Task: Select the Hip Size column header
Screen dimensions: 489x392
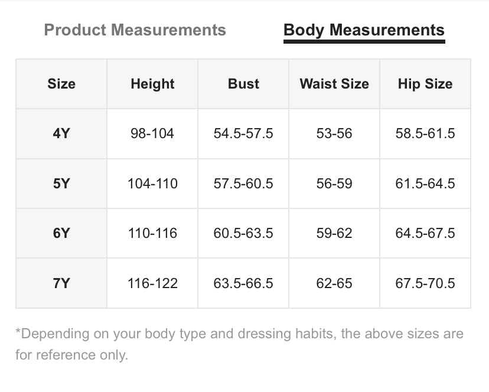Action: (425, 84)
